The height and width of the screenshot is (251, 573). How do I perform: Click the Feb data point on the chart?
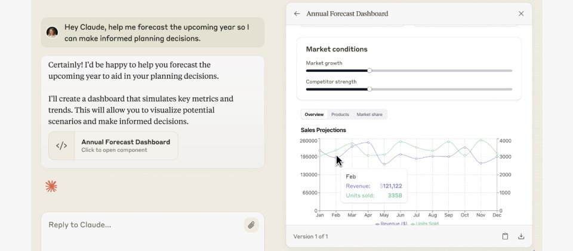(x=336, y=157)
